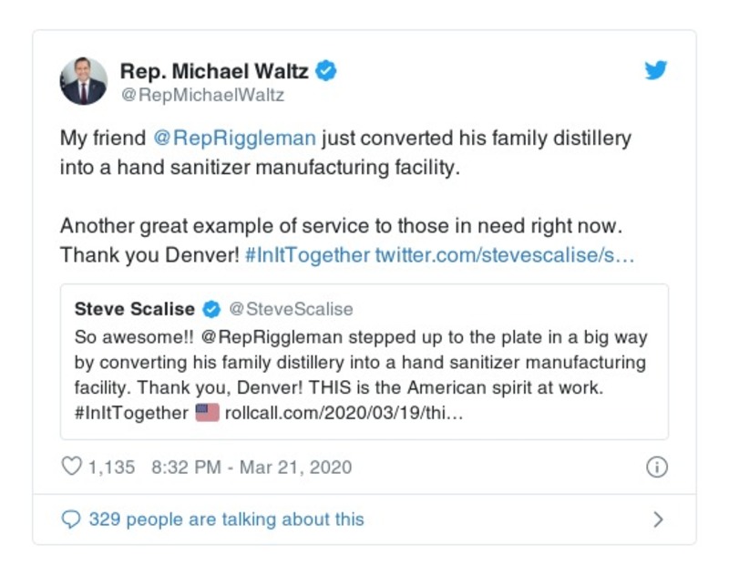This screenshot has width=729, height=576.
Task: Open the @RepRiggleman mention in the tweet
Action: tap(233, 139)
